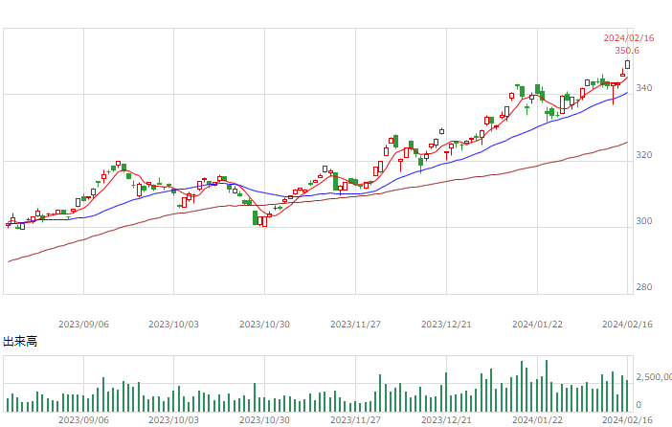This screenshot has height=427, width=672.
Task: Click 2024/02/16 date under price chart
Action: tap(627, 325)
